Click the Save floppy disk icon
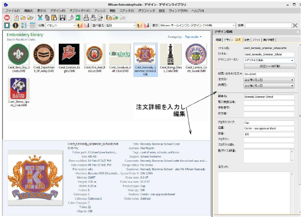301x217 pixels. [x=62, y=17]
